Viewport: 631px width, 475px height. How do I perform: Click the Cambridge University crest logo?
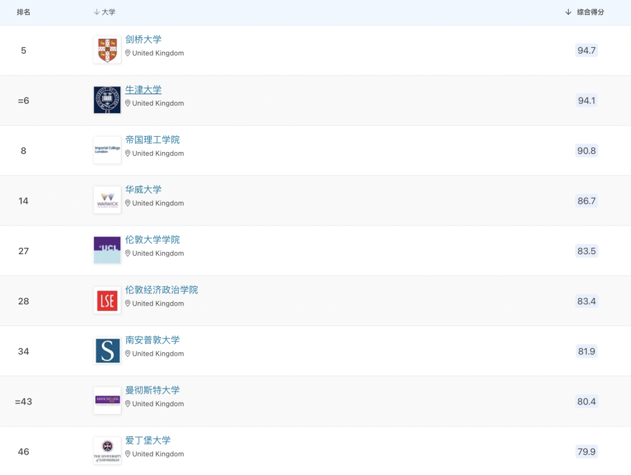[x=108, y=50]
